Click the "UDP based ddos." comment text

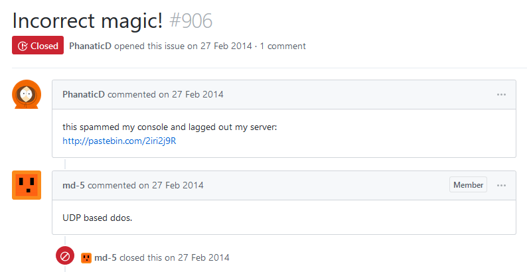98,218
